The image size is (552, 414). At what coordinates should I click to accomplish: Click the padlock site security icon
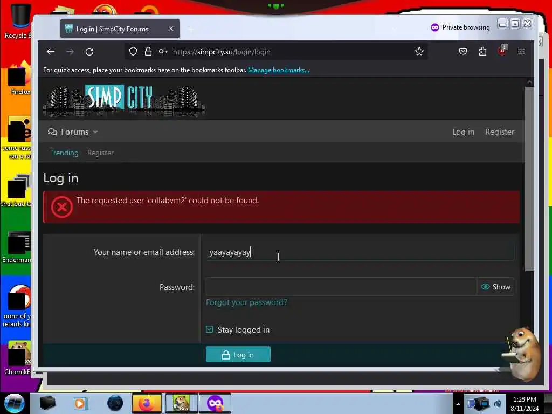click(148, 51)
